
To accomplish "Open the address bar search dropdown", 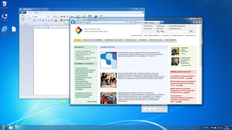I will coord(128,22).
